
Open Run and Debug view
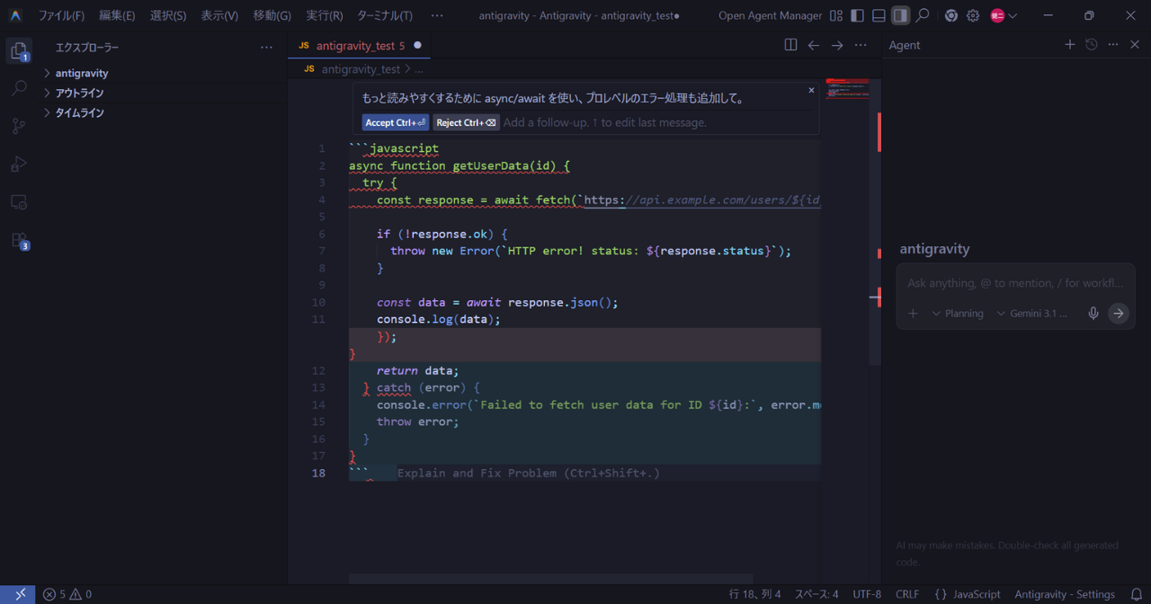coord(19,164)
